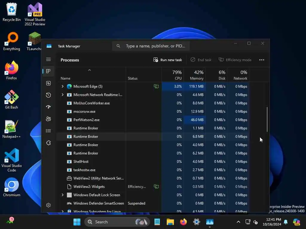This screenshot has width=306, height=229.
Task: Expand Windows Default Lock Screen group
Action: point(62,195)
